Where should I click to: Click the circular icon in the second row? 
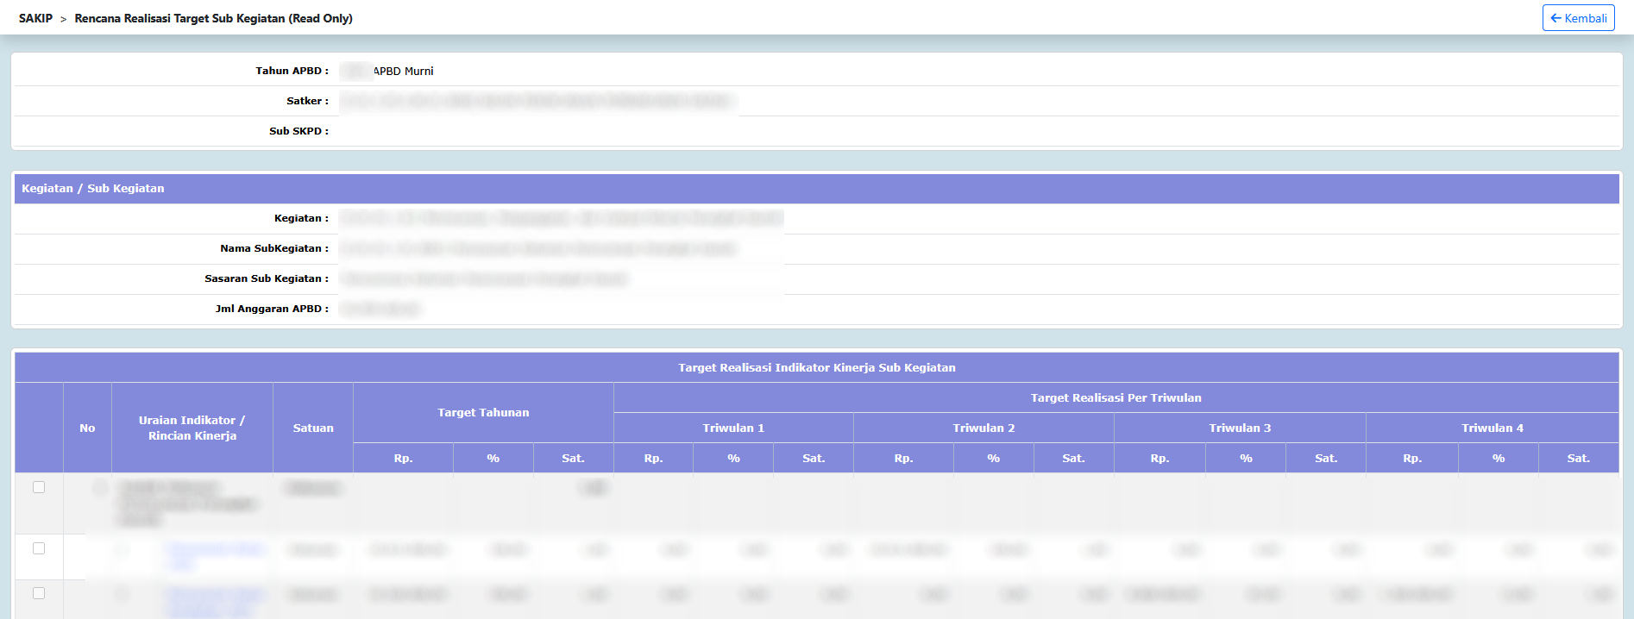coord(122,549)
